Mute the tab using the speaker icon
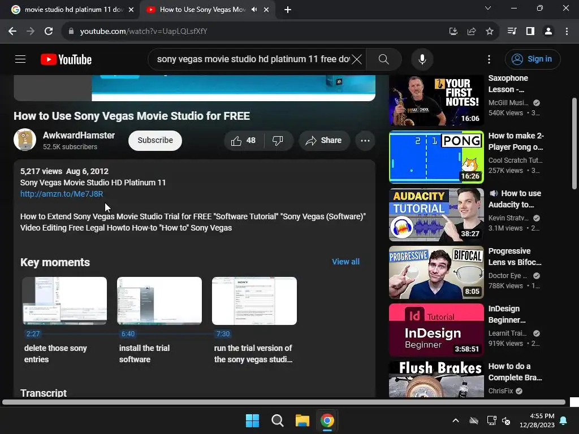The image size is (579, 434). (254, 10)
